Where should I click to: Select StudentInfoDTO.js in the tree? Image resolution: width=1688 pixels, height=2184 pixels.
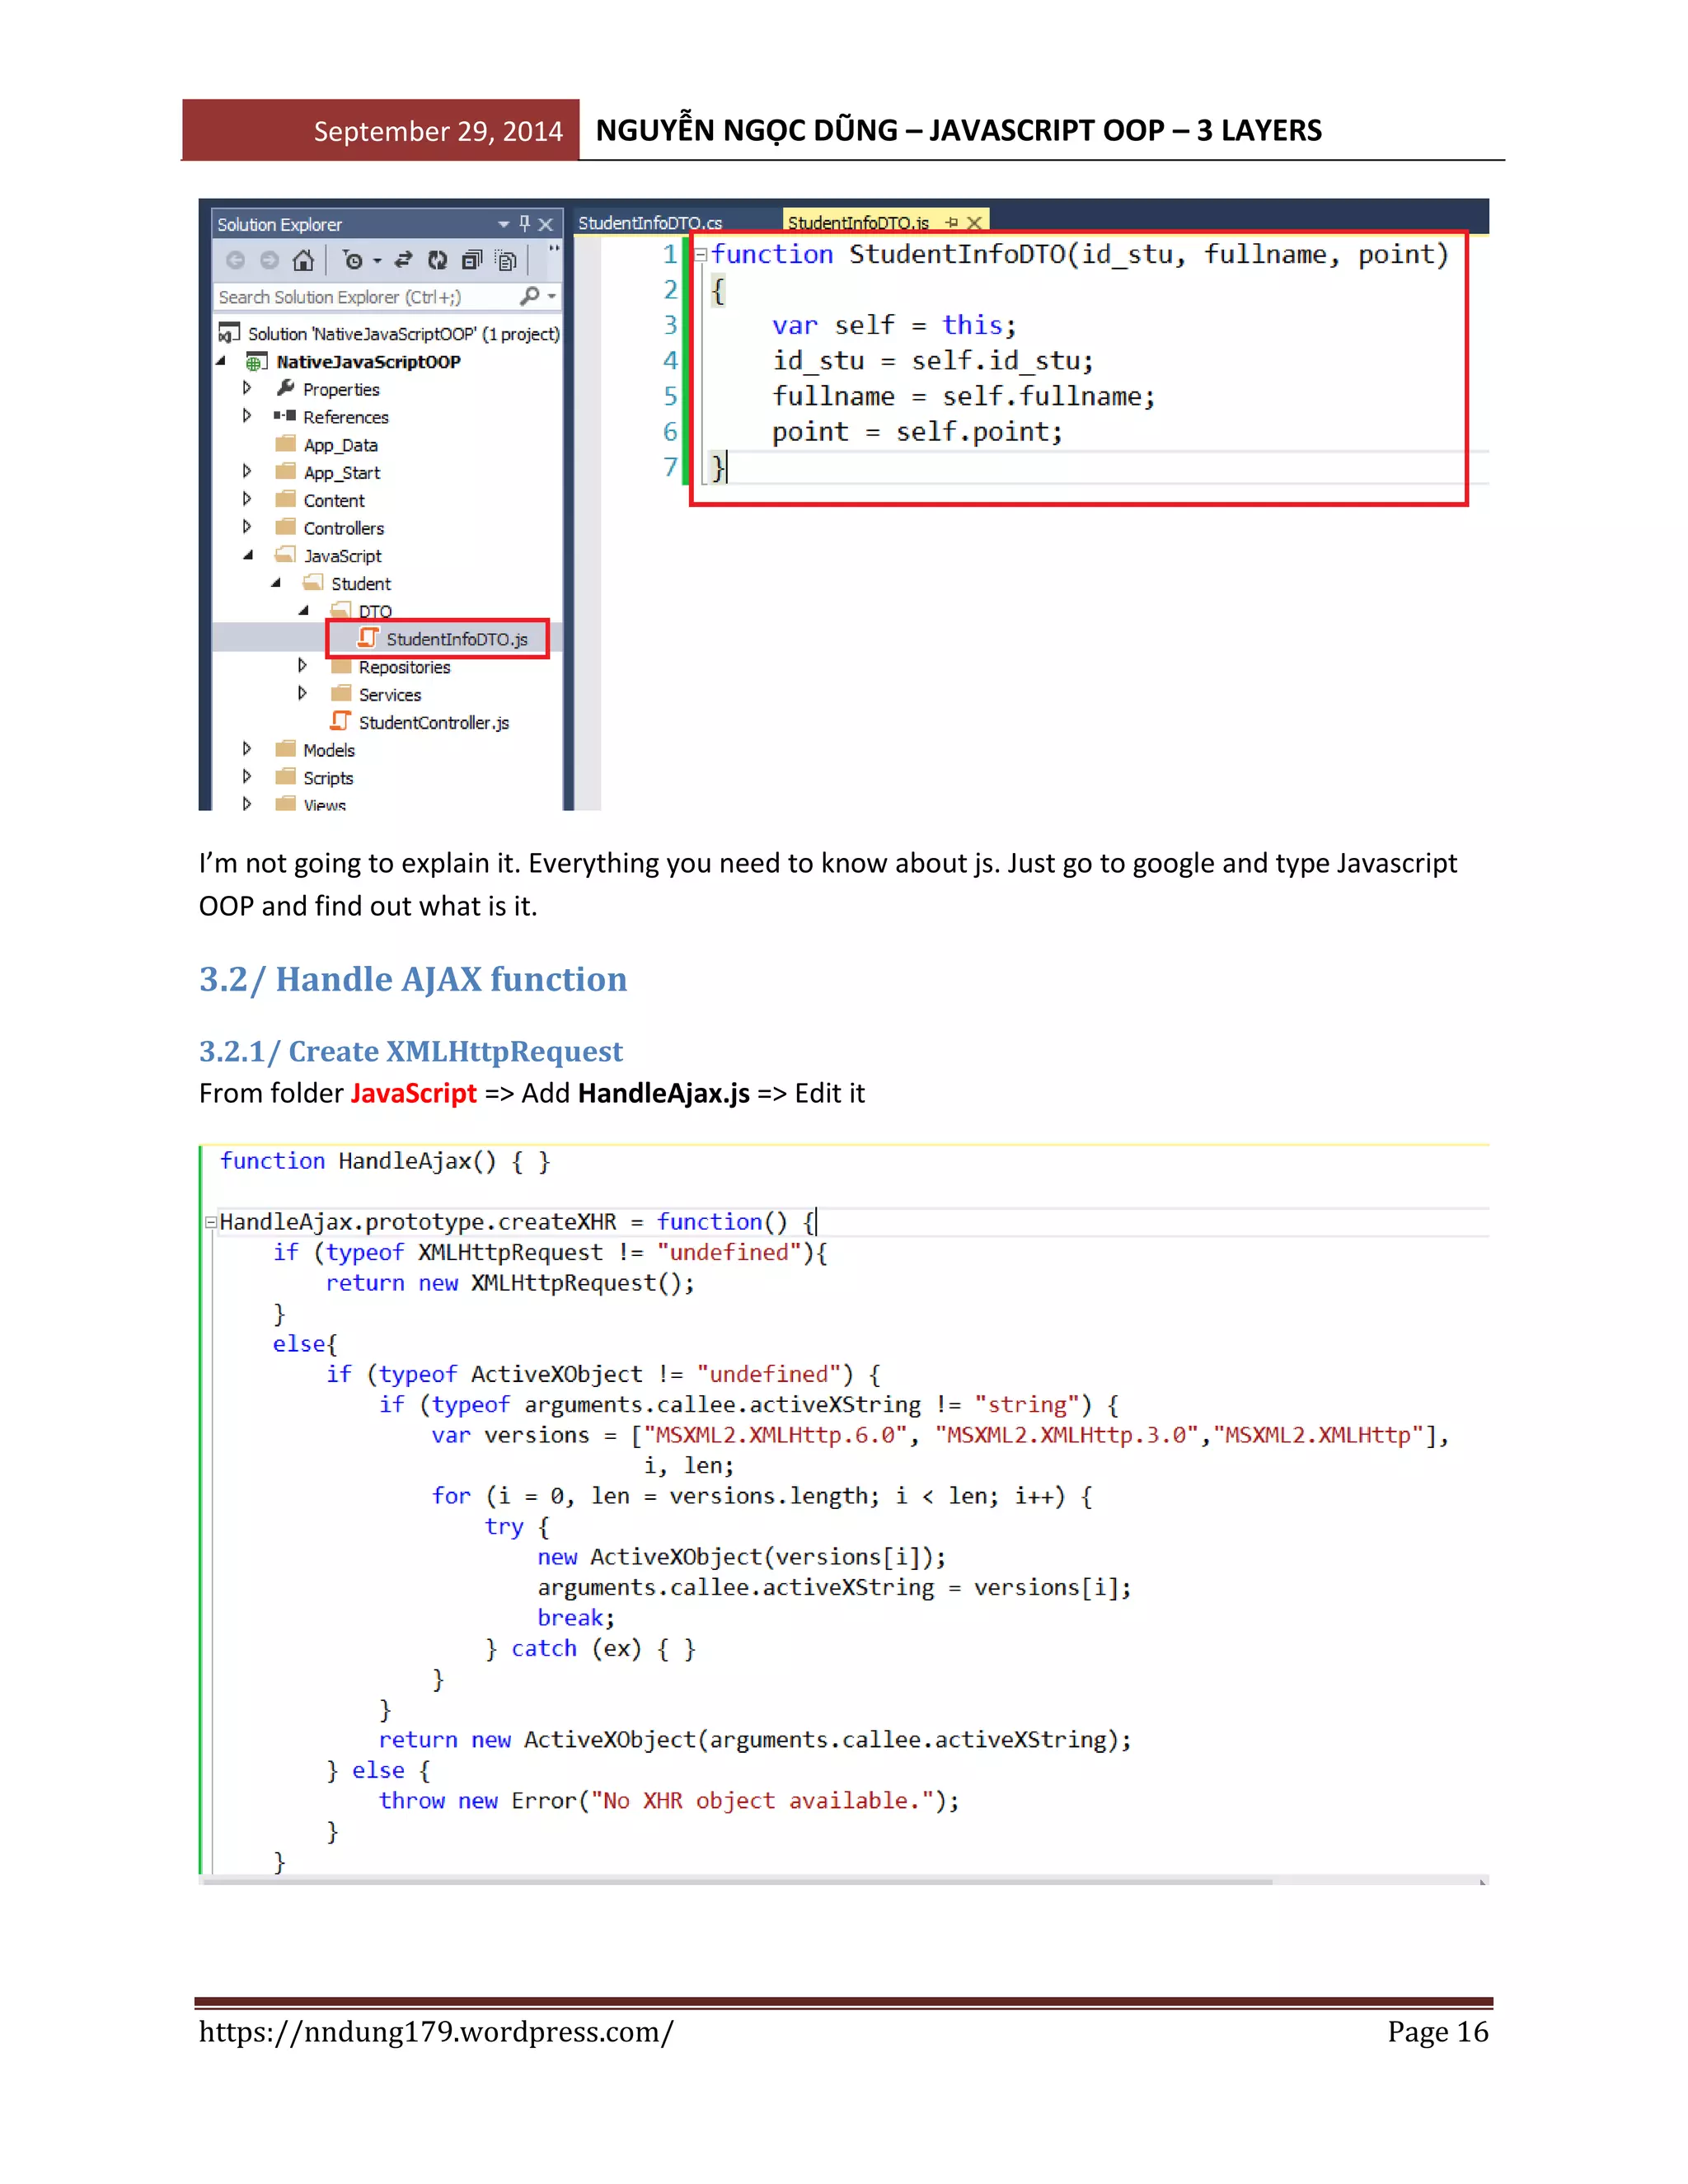click(x=456, y=639)
